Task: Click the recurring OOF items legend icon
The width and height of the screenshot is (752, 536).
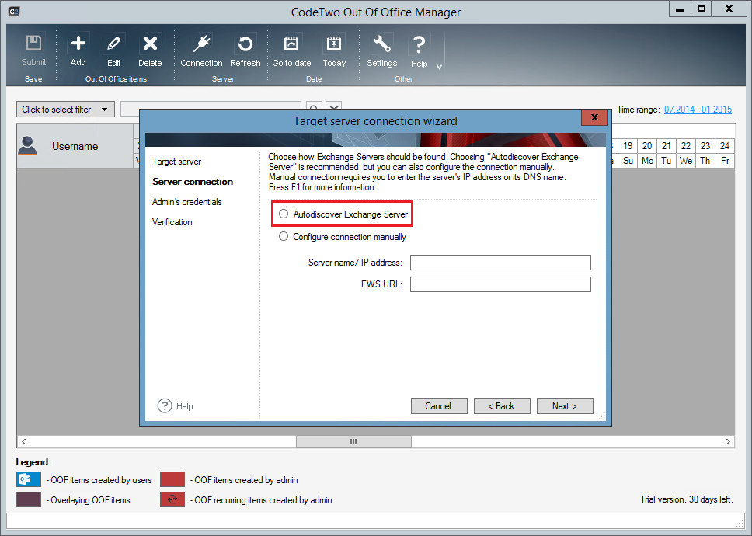Action: [x=172, y=499]
